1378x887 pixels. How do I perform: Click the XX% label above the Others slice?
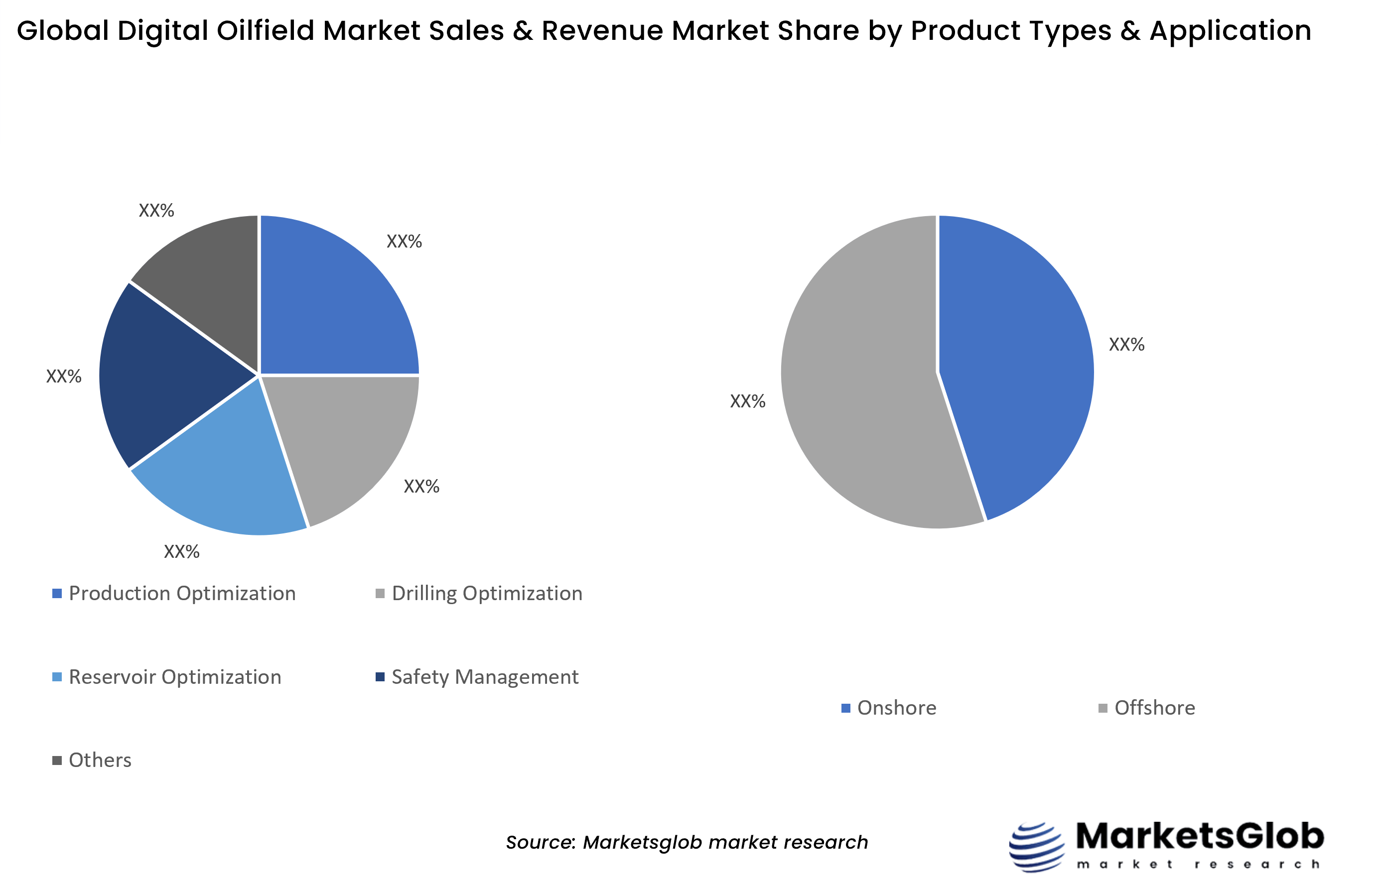click(156, 210)
